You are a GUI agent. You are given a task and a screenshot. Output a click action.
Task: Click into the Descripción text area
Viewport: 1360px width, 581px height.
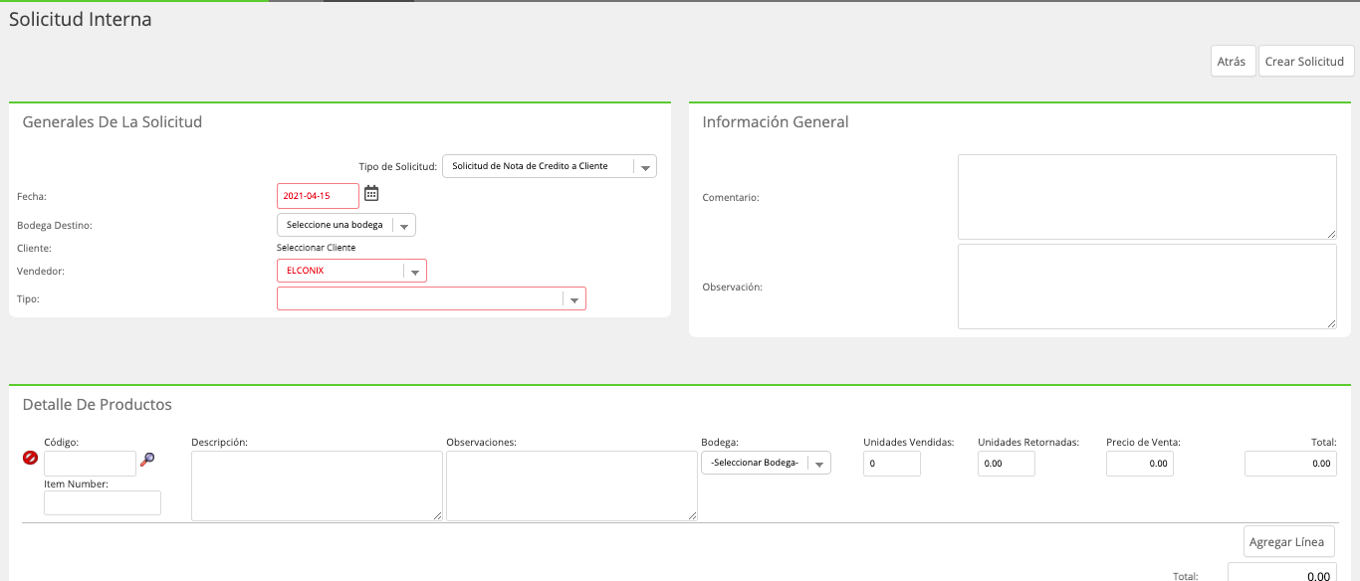click(x=317, y=485)
